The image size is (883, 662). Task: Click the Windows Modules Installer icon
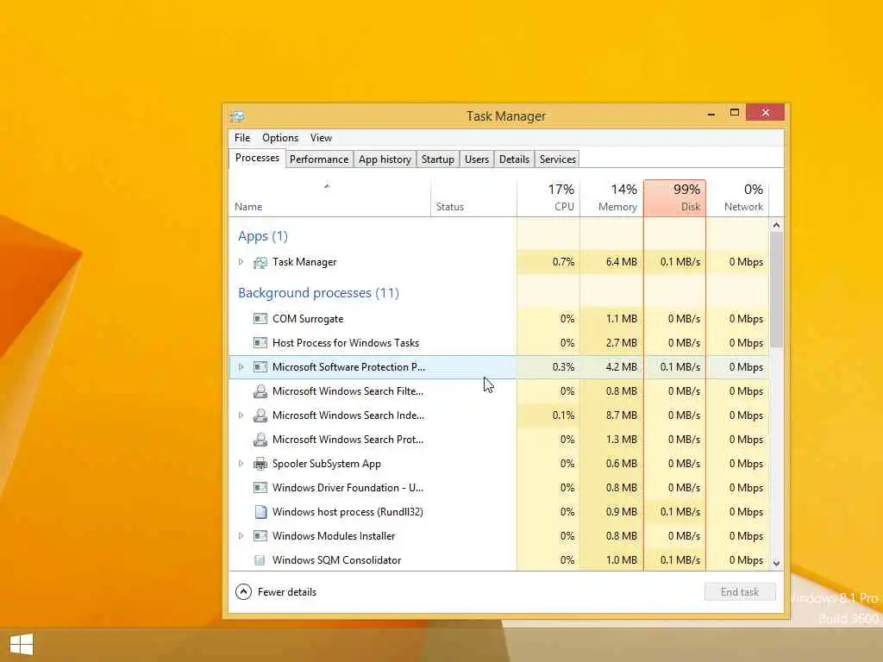260,536
